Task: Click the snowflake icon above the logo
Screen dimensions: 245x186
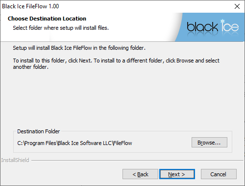Action: click(x=222, y=21)
